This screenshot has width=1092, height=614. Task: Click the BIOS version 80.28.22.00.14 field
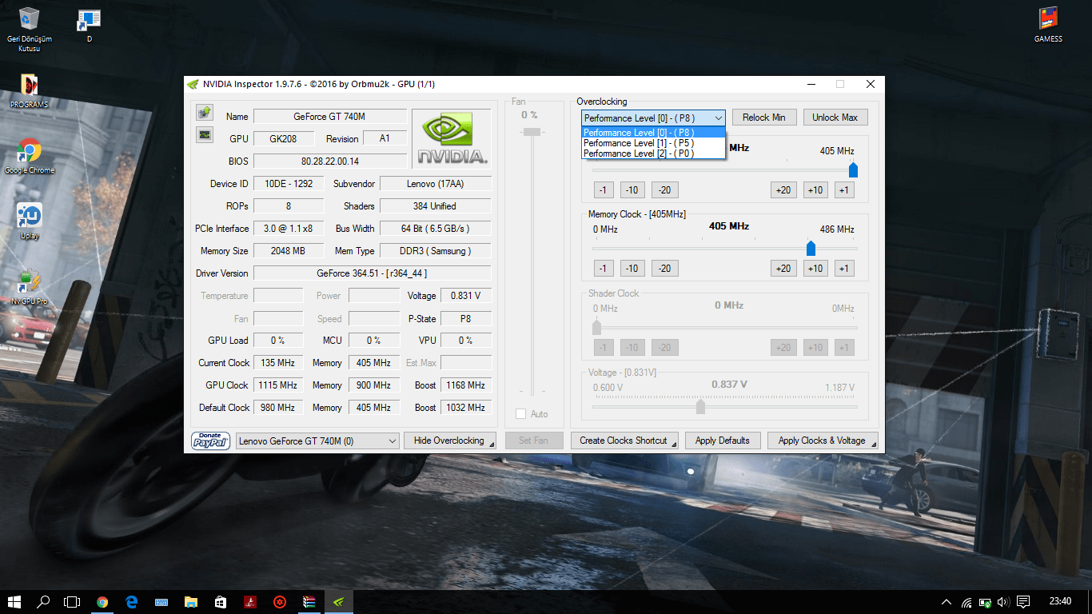pyautogui.click(x=329, y=161)
